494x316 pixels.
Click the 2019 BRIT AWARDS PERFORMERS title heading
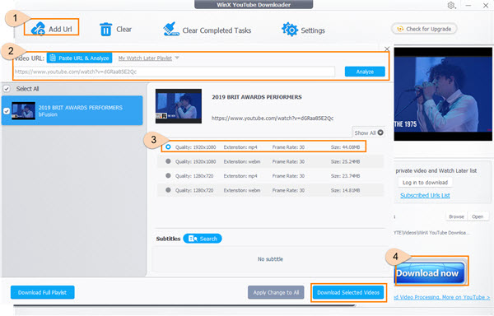(x=256, y=97)
